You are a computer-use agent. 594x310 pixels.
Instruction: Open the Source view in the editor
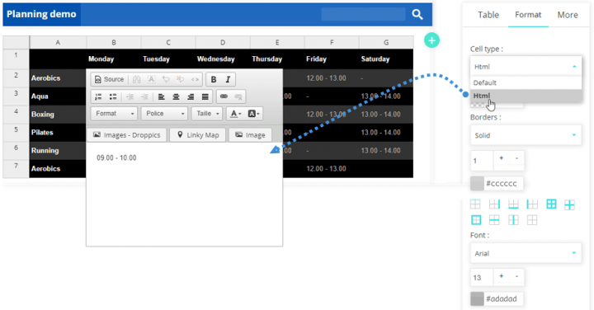[x=109, y=79]
